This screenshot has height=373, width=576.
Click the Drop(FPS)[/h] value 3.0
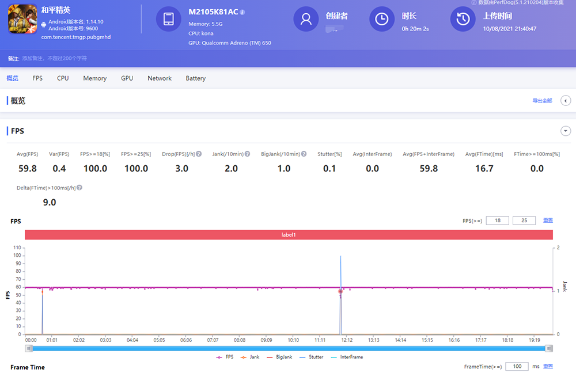[181, 169]
